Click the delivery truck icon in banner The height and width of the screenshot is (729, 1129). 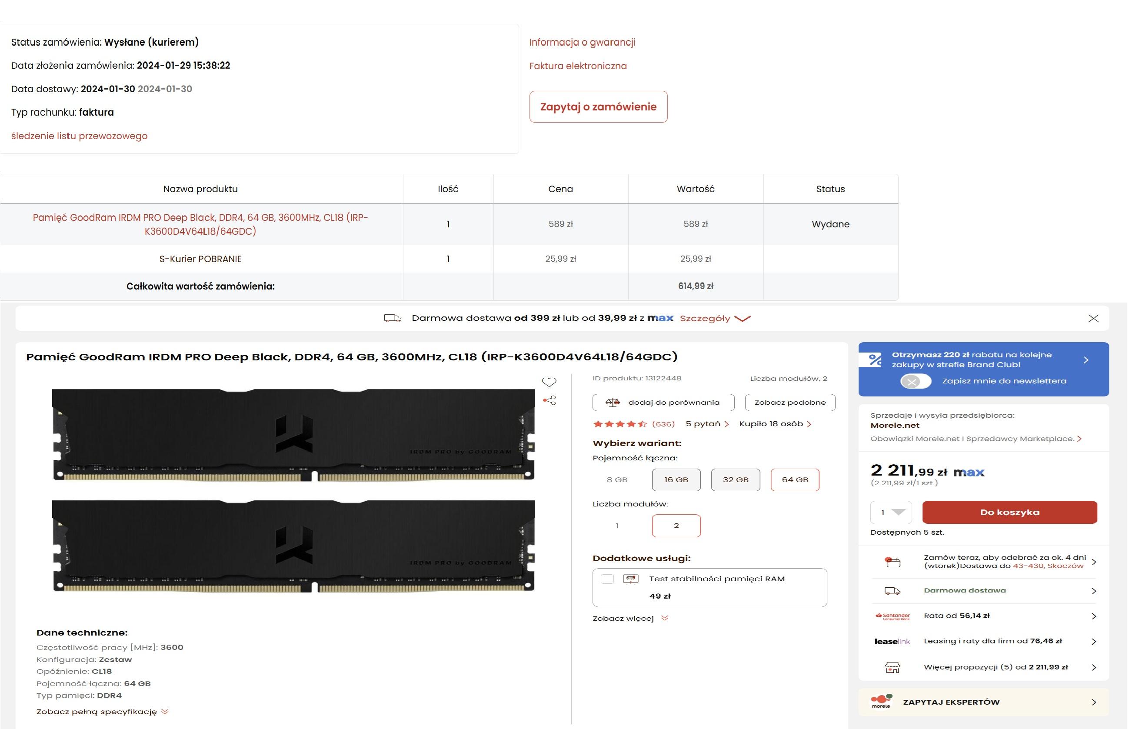pos(392,318)
